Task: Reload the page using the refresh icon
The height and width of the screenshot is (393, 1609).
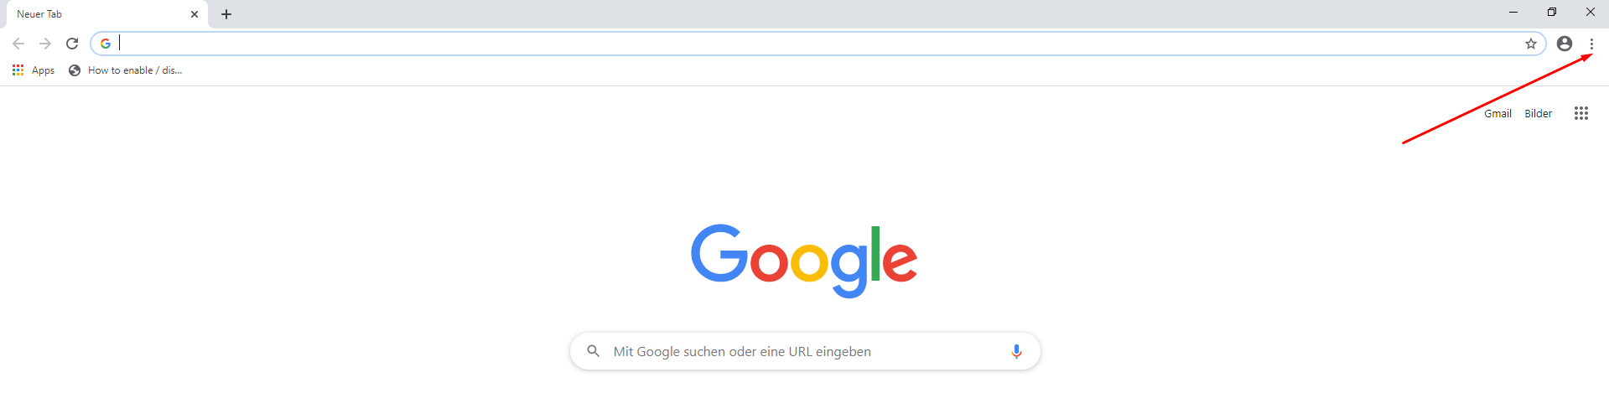Action: [72, 44]
